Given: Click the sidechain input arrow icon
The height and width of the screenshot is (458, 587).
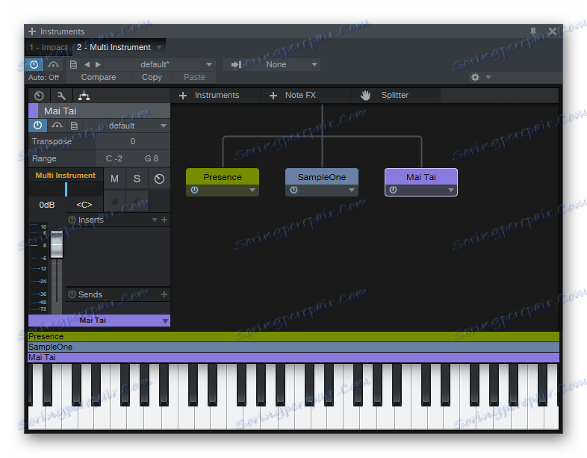Looking at the screenshot, I should point(236,64).
